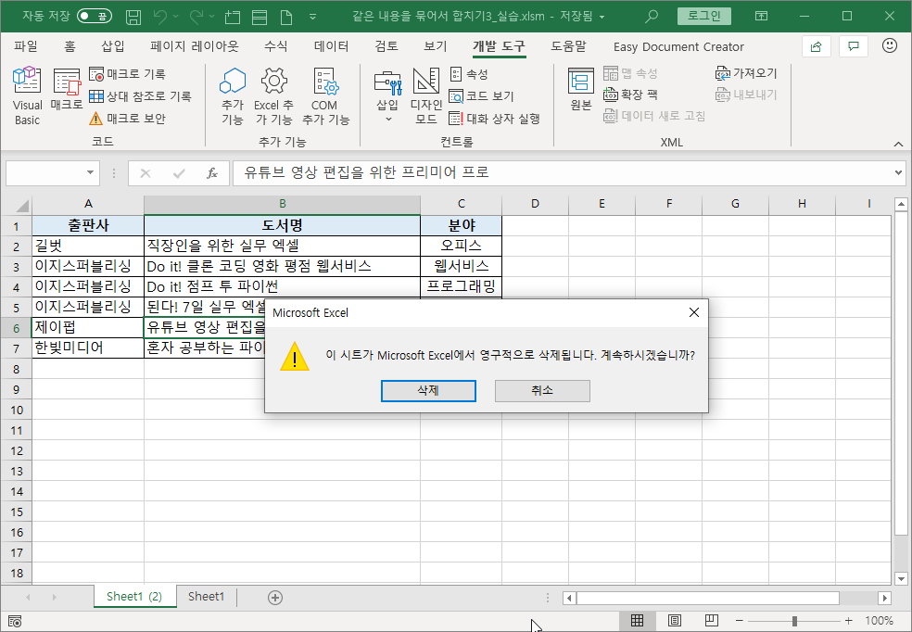This screenshot has height=632, width=912.
Task: Click the zoom slider handle
Action: [x=794, y=621]
